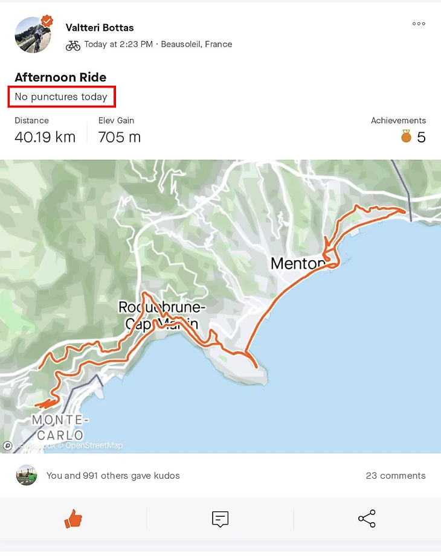The width and height of the screenshot is (441, 556).
Task: Open the kudos givers list text
Action: (x=113, y=476)
